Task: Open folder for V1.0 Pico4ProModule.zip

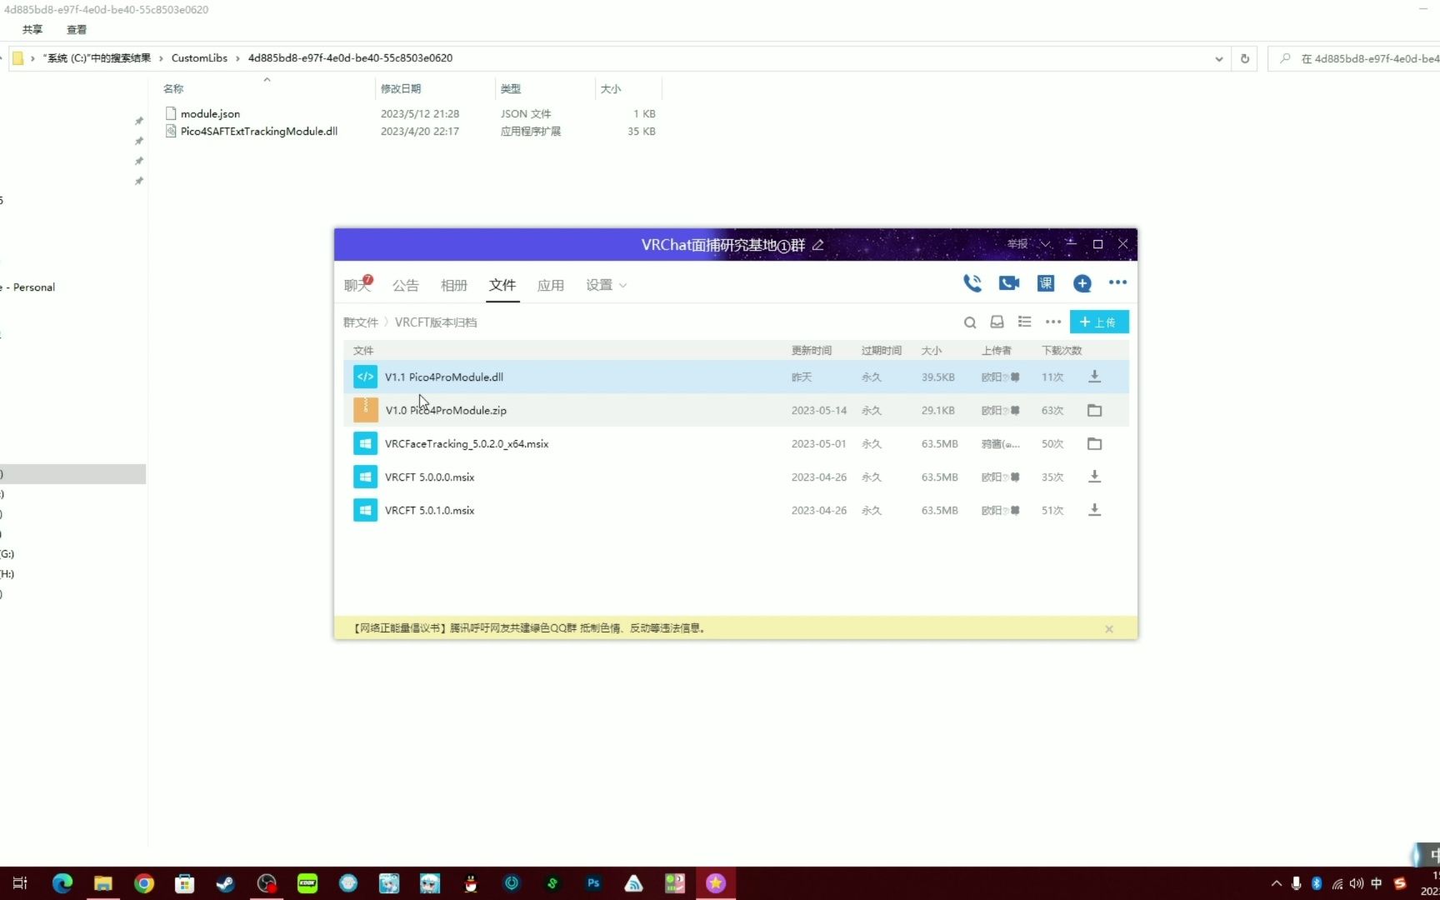Action: (1094, 410)
